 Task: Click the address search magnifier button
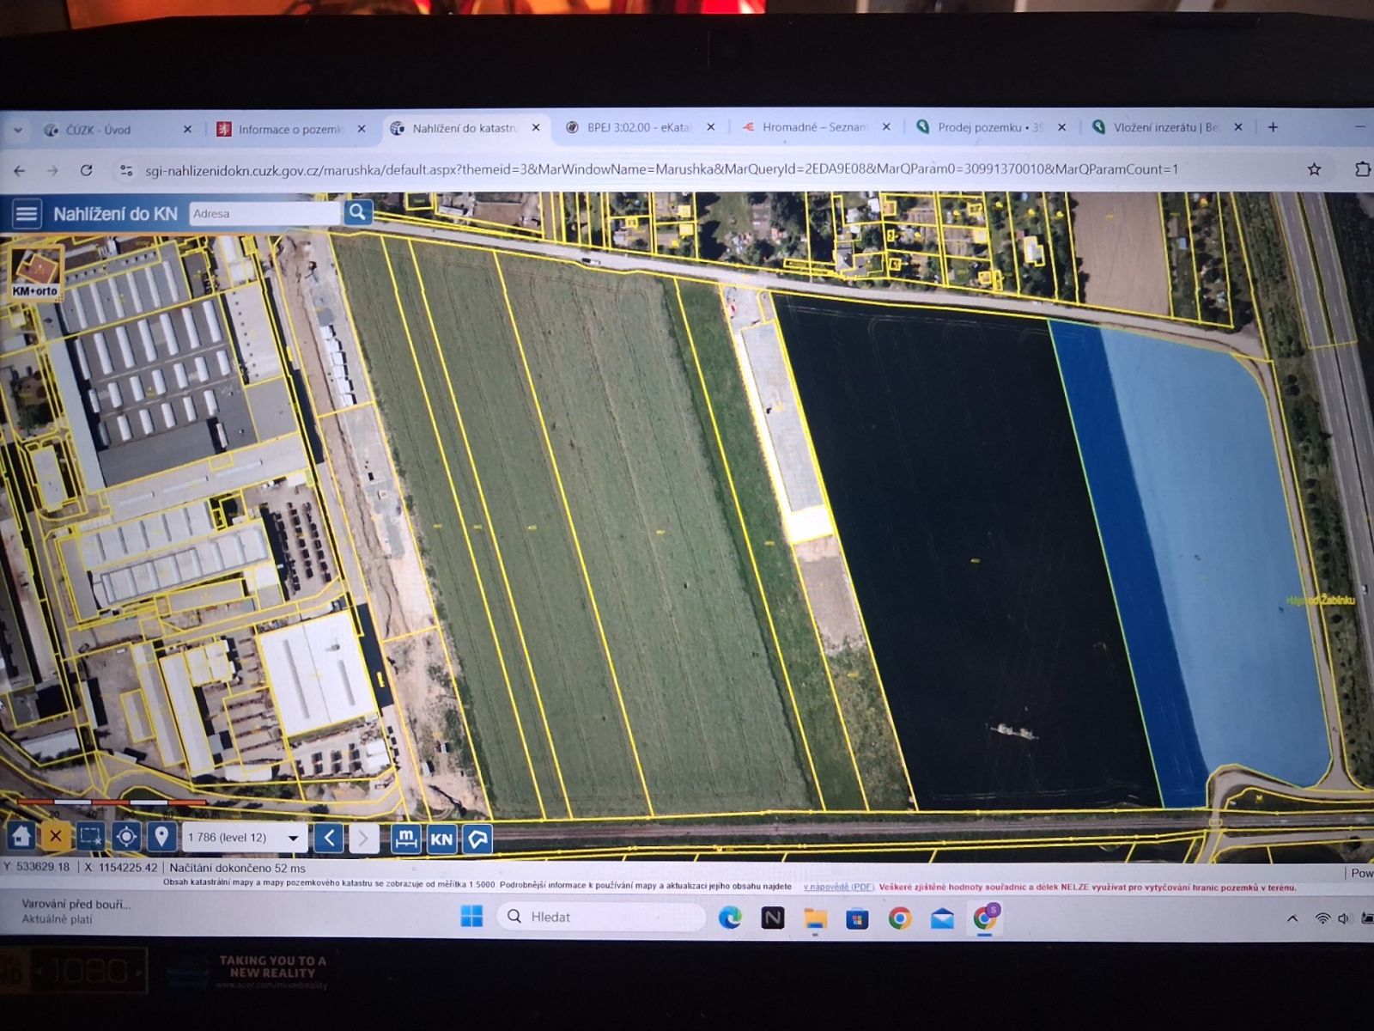357,212
